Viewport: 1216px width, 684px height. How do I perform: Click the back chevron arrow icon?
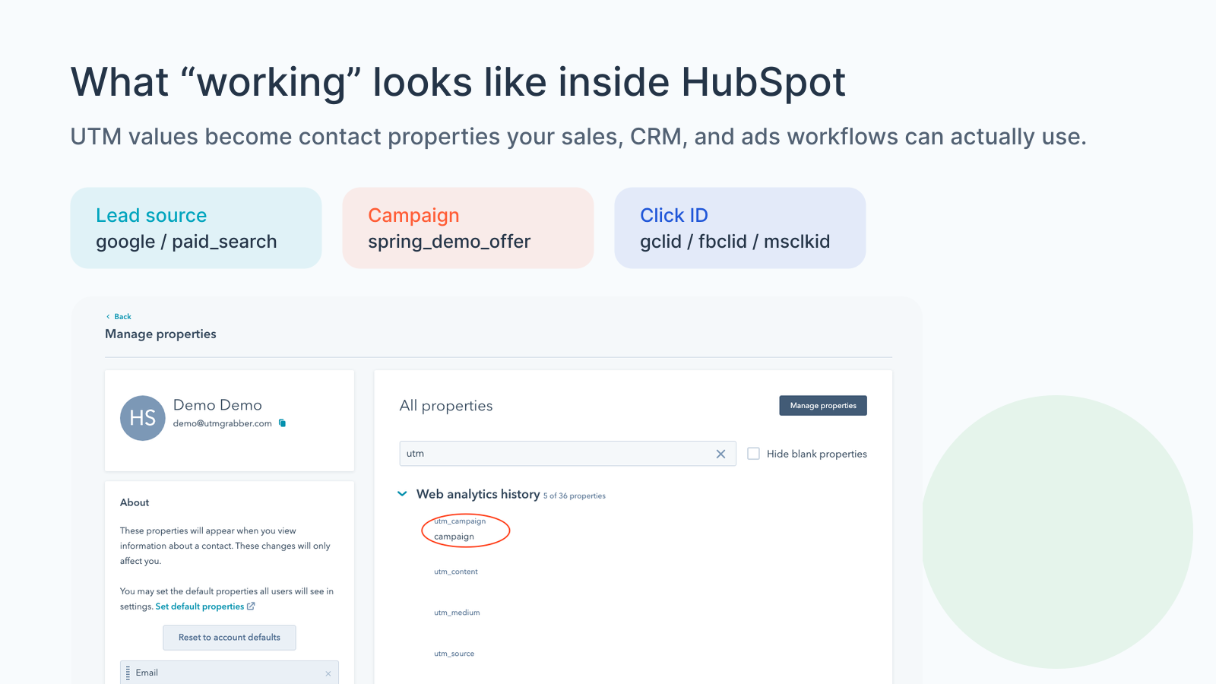[108, 317]
